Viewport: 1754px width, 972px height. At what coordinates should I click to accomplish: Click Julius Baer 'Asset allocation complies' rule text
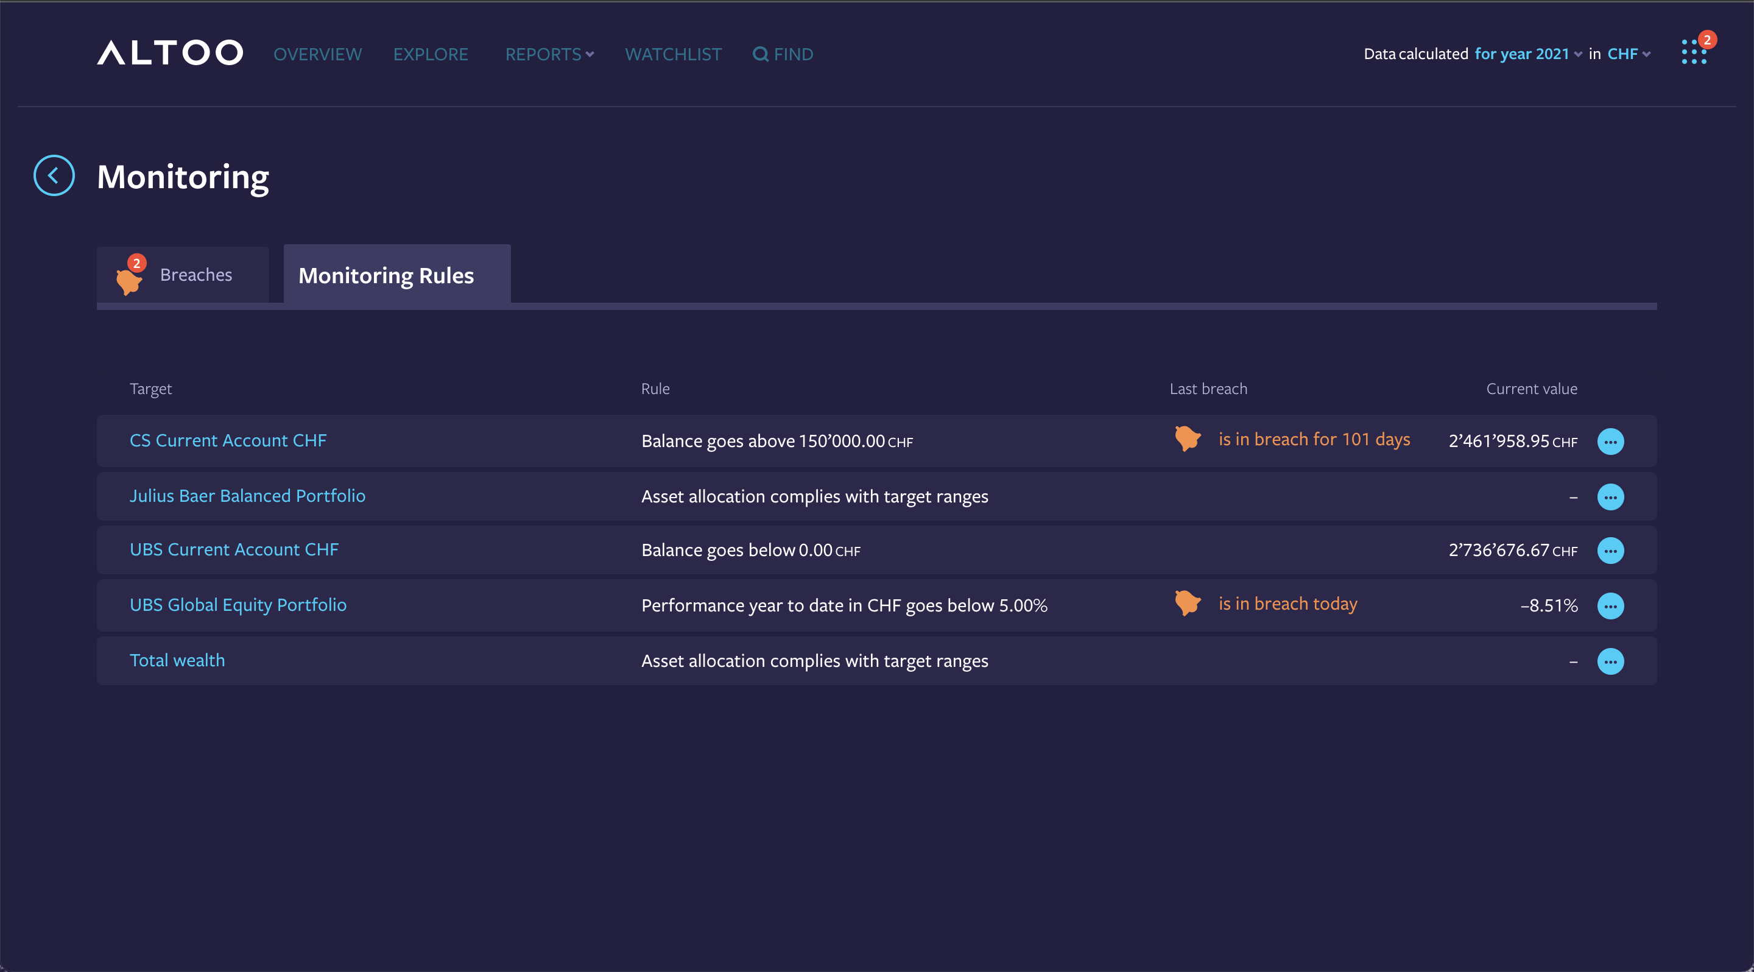815,497
